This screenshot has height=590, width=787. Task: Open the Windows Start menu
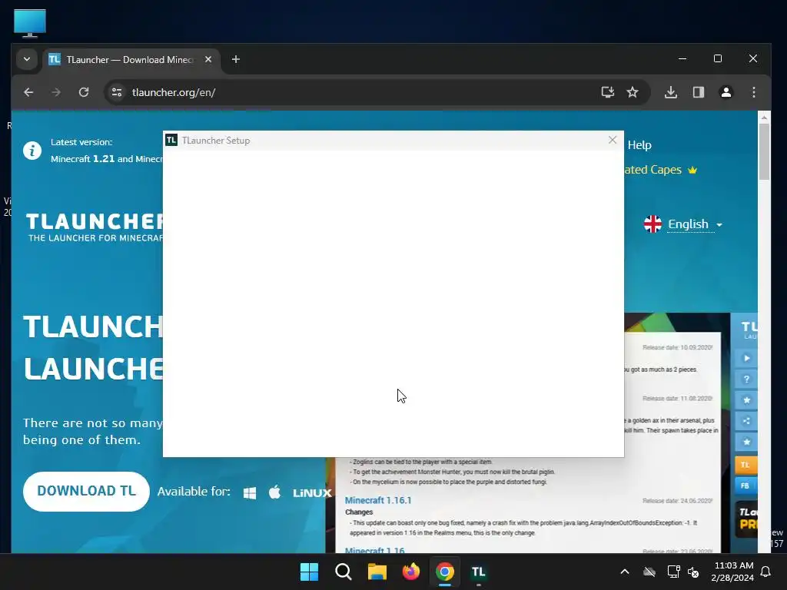(x=309, y=572)
